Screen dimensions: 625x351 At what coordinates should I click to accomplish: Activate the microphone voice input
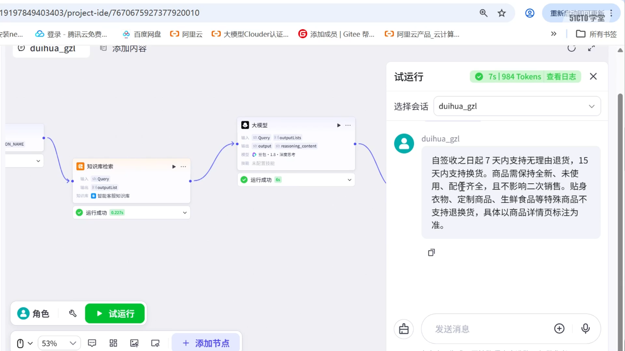point(585,329)
